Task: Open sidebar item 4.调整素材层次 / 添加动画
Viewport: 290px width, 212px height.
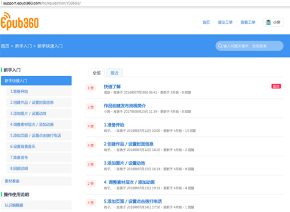Action: click(39, 124)
